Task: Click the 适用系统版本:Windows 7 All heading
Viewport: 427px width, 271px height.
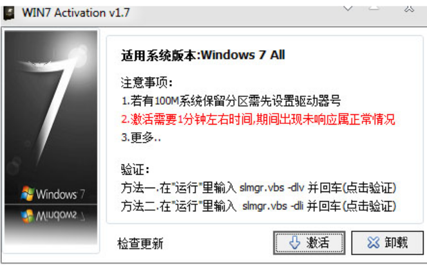Action: pyautogui.click(x=203, y=55)
